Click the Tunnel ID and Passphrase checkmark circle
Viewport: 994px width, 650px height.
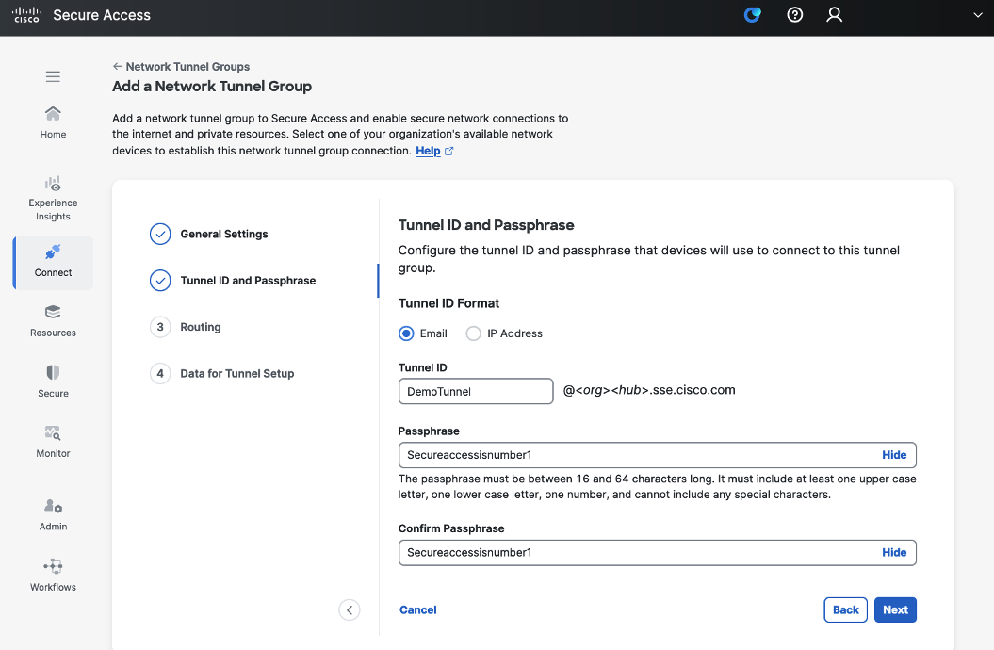(x=160, y=280)
